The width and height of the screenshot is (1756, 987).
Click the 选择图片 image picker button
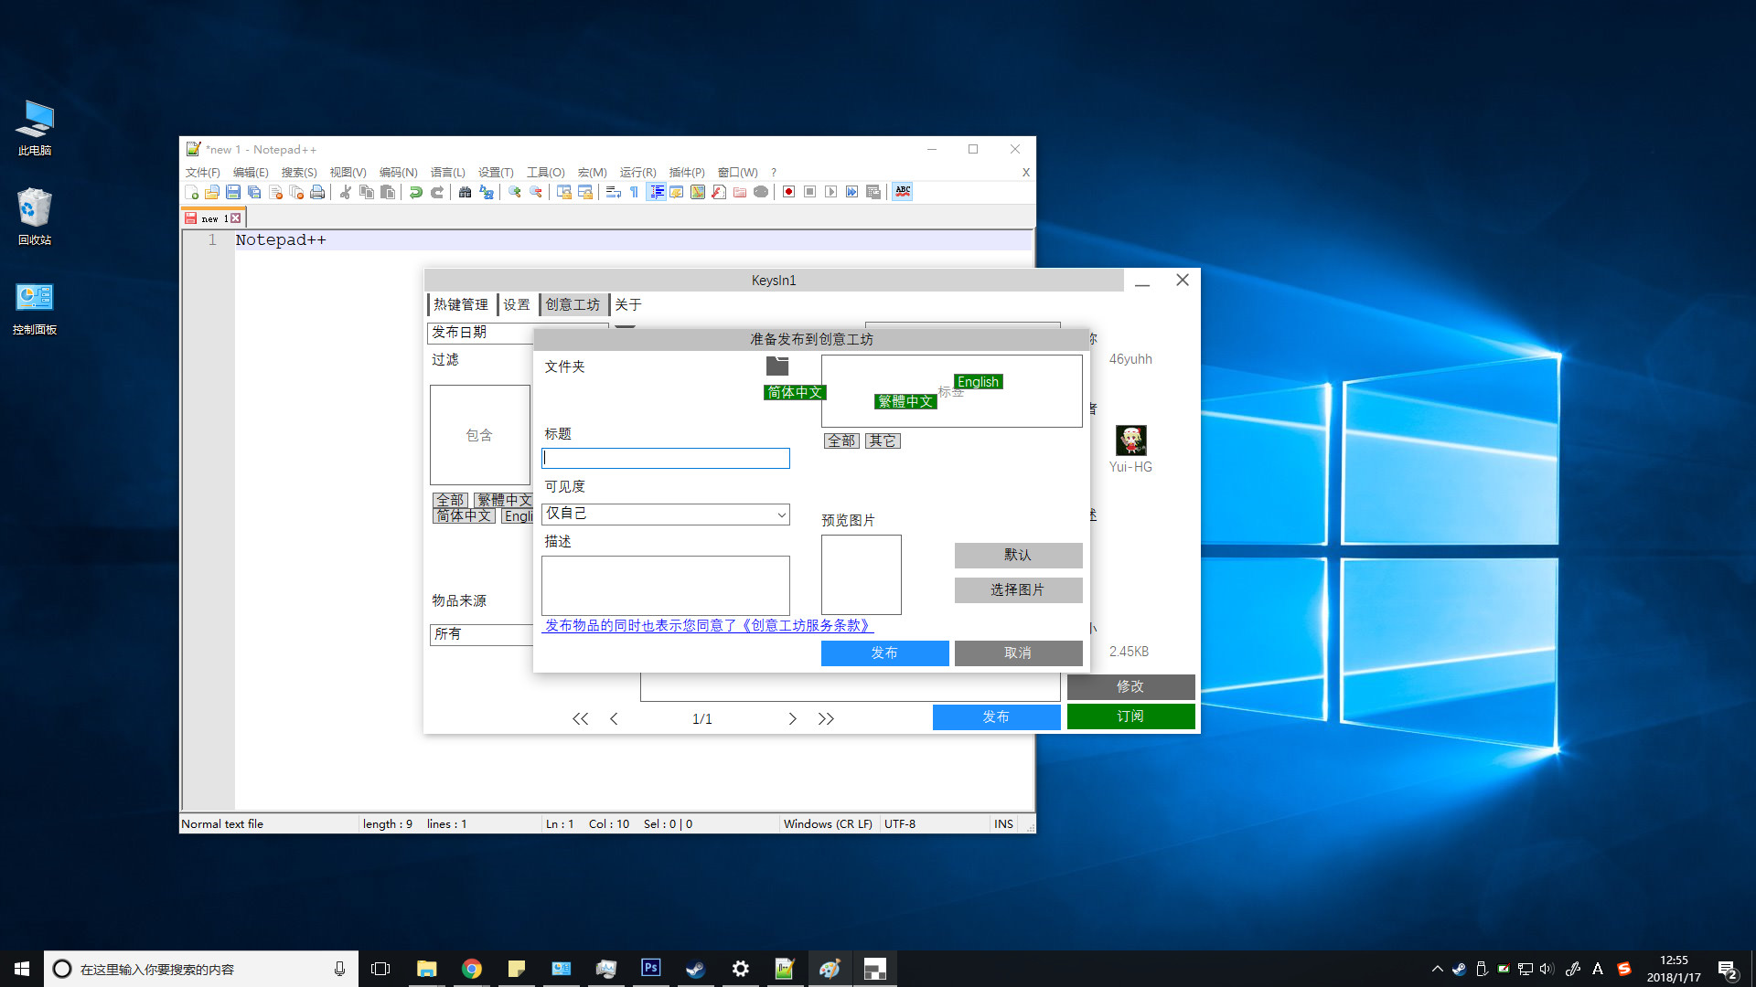[1018, 589]
